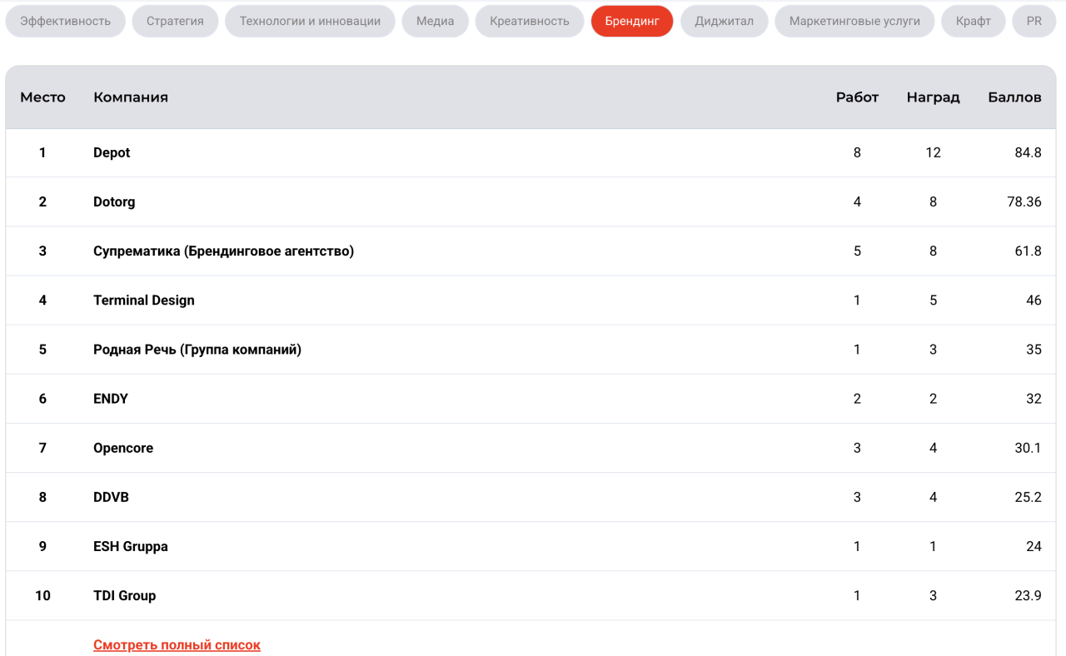The width and height of the screenshot is (1066, 656).
Task: Click the Наград column header
Action: click(933, 97)
